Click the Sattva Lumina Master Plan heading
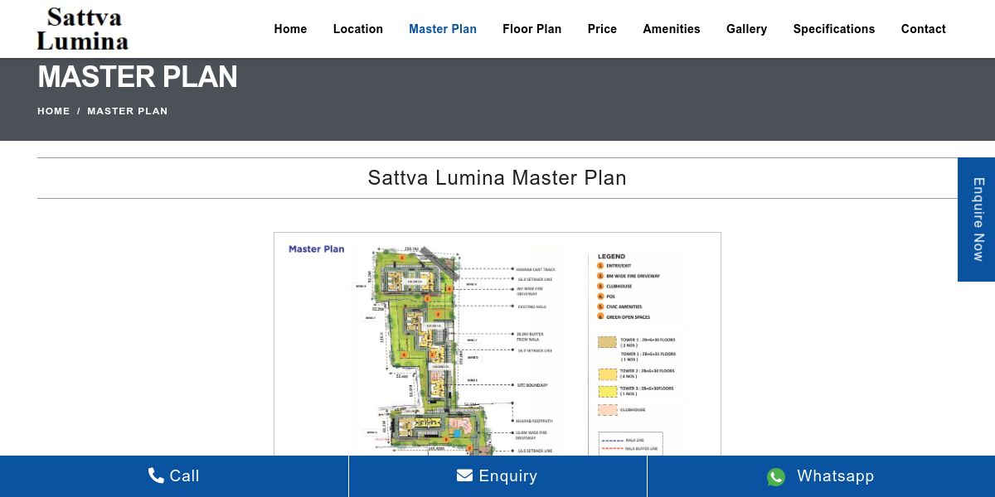This screenshot has height=497, width=995. [x=498, y=178]
